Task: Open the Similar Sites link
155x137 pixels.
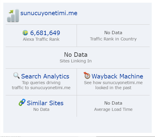Action: click(x=45, y=103)
